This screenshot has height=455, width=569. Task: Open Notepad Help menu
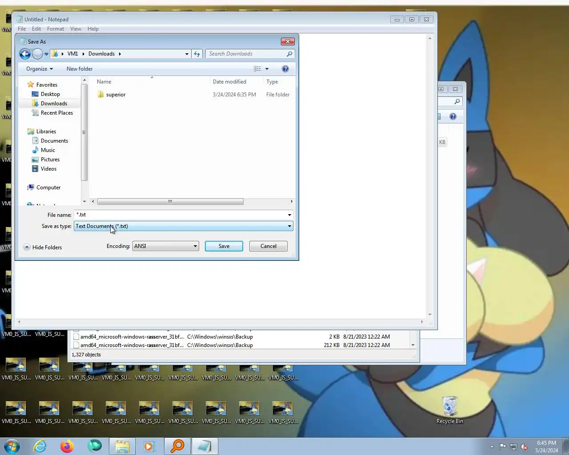[93, 29]
